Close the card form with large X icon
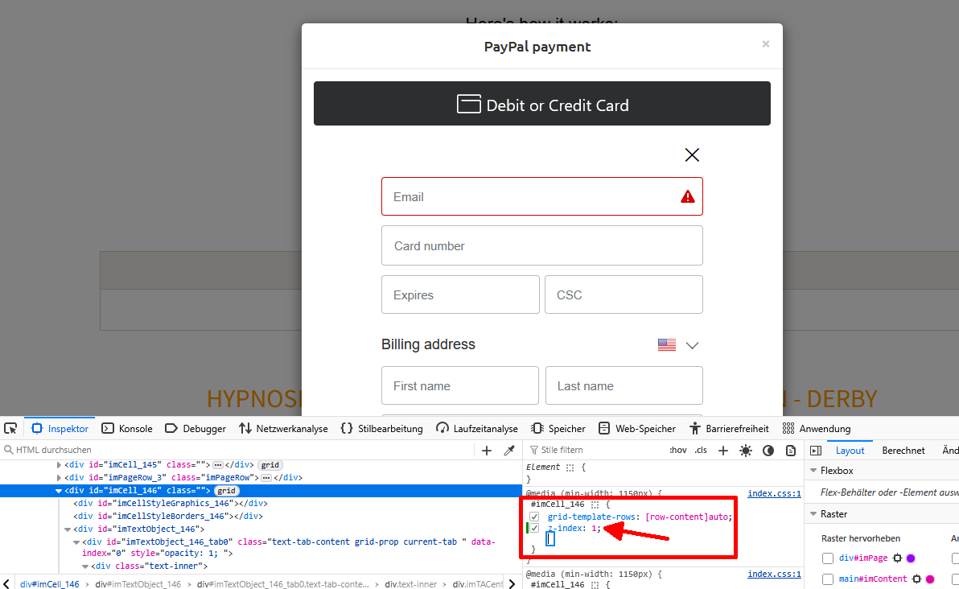Screen dimensions: 959x589 click(x=692, y=155)
